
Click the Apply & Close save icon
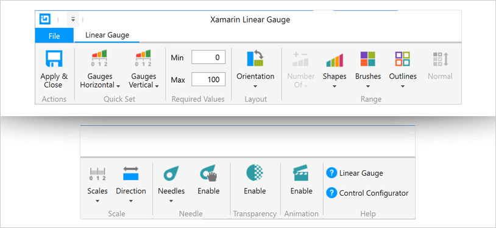tap(54, 59)
